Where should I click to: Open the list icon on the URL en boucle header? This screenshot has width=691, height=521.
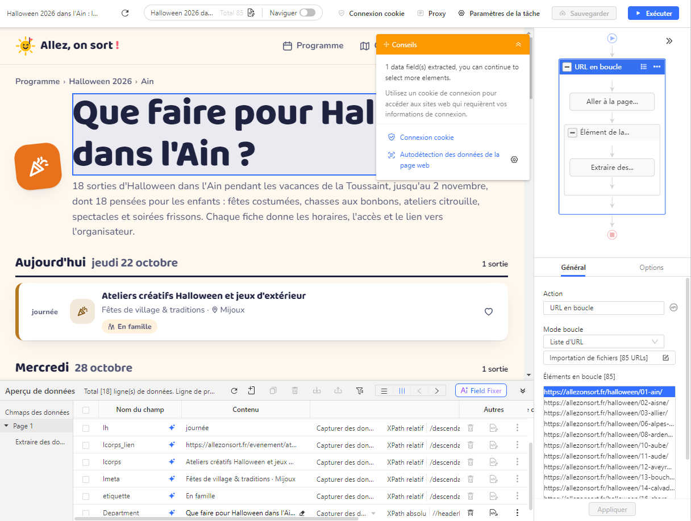pyautogui.click(x=643, y=66)
